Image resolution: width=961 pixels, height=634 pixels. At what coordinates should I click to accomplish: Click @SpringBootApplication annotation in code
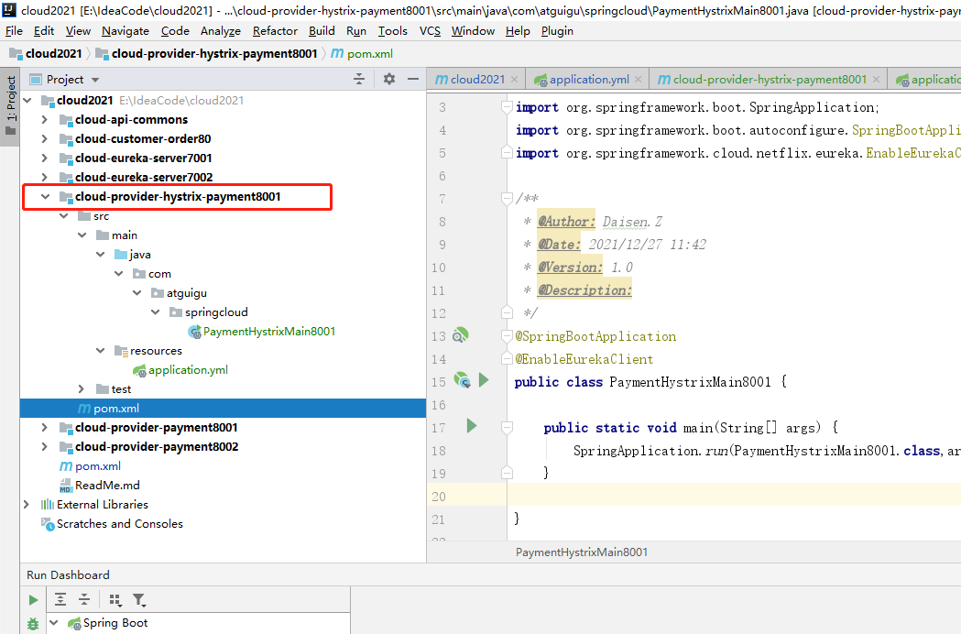[x=595, y=336]
